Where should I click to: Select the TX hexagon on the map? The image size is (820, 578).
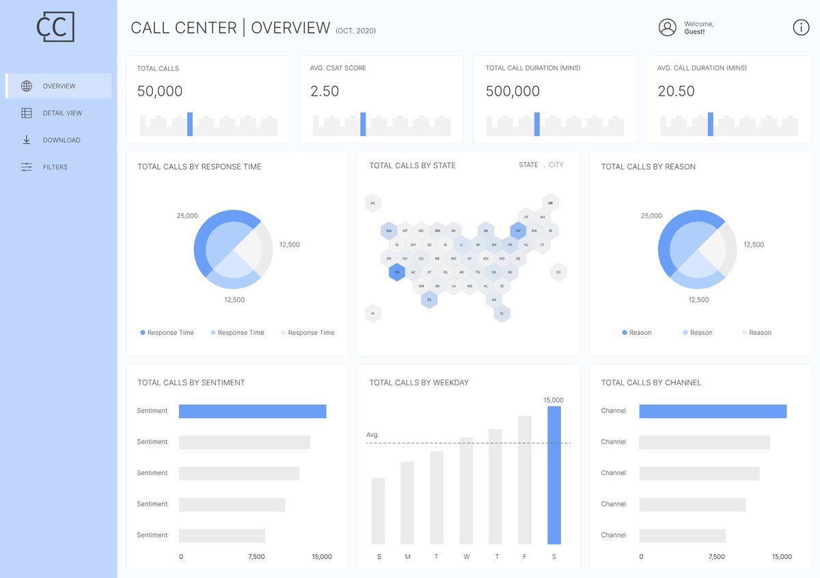pyautogui.click(x=429, y=299)
